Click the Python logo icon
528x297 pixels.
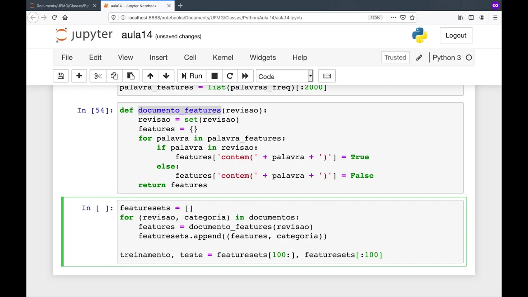[420, 35]
